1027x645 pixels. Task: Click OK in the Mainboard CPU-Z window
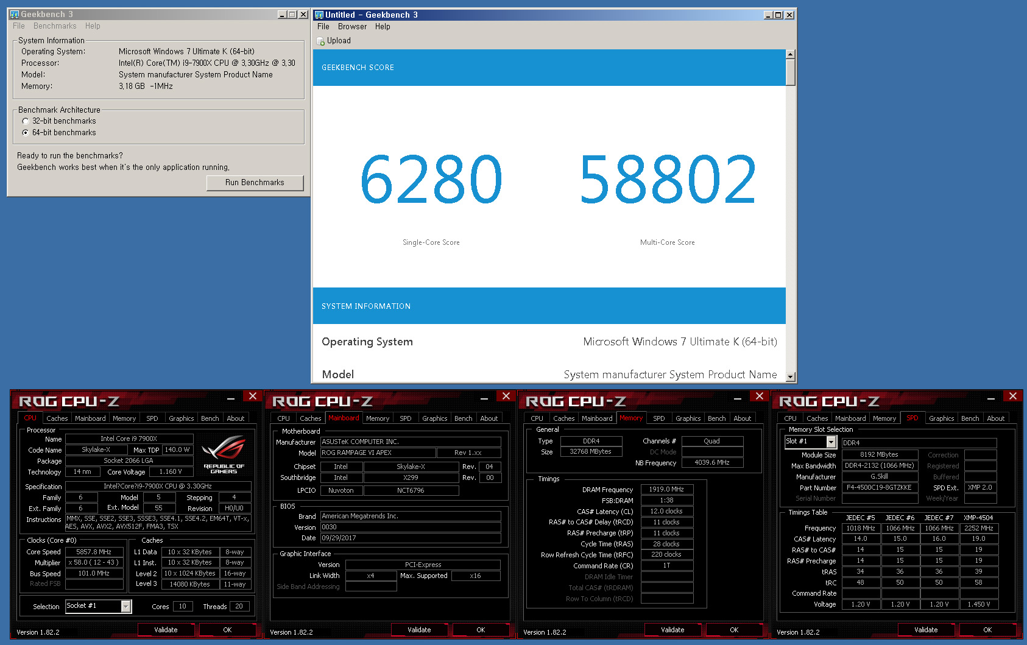(481, 630)
